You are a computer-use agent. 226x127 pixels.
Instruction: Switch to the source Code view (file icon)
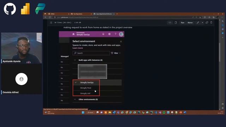[x=176, y=23]
